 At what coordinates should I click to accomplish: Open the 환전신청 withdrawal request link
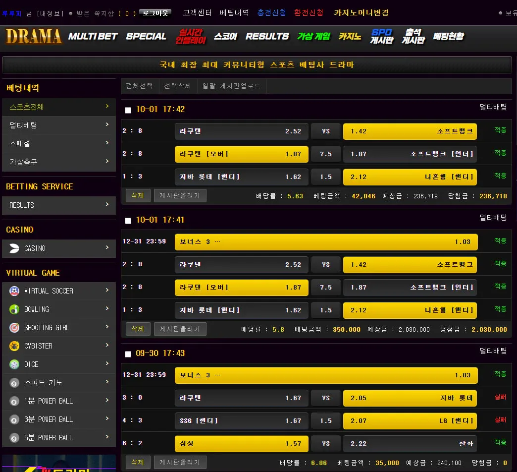pyautogui.click(x=309, y=12)
